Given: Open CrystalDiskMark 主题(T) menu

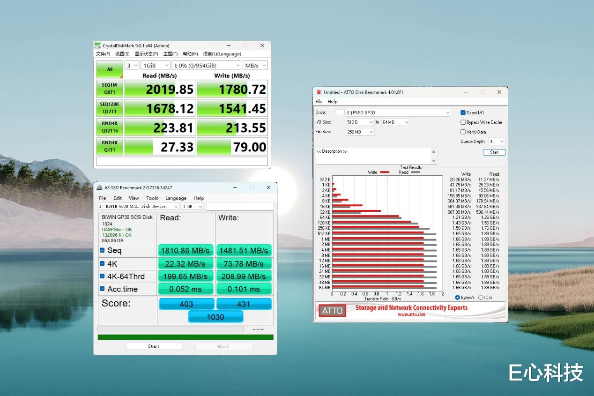Looking at the screenshot, I should [x=171, y=54].
